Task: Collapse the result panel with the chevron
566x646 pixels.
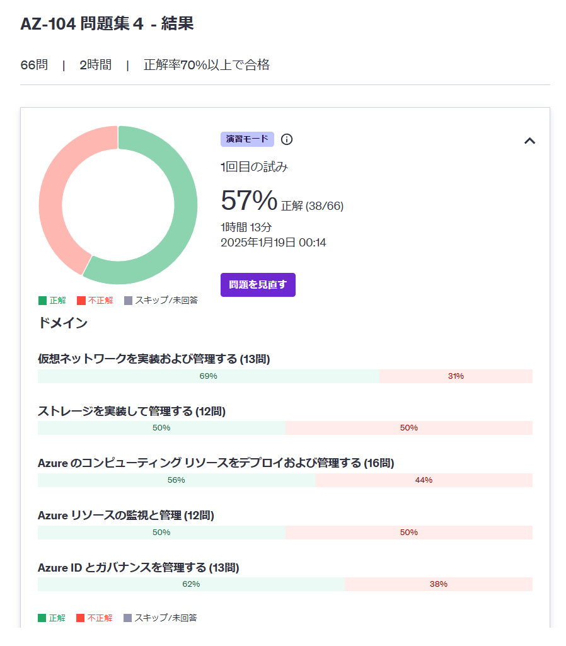Action: [529, 141]
